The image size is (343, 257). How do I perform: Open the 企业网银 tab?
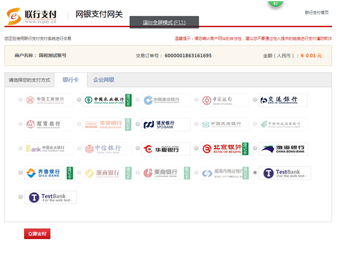(103, 80)
